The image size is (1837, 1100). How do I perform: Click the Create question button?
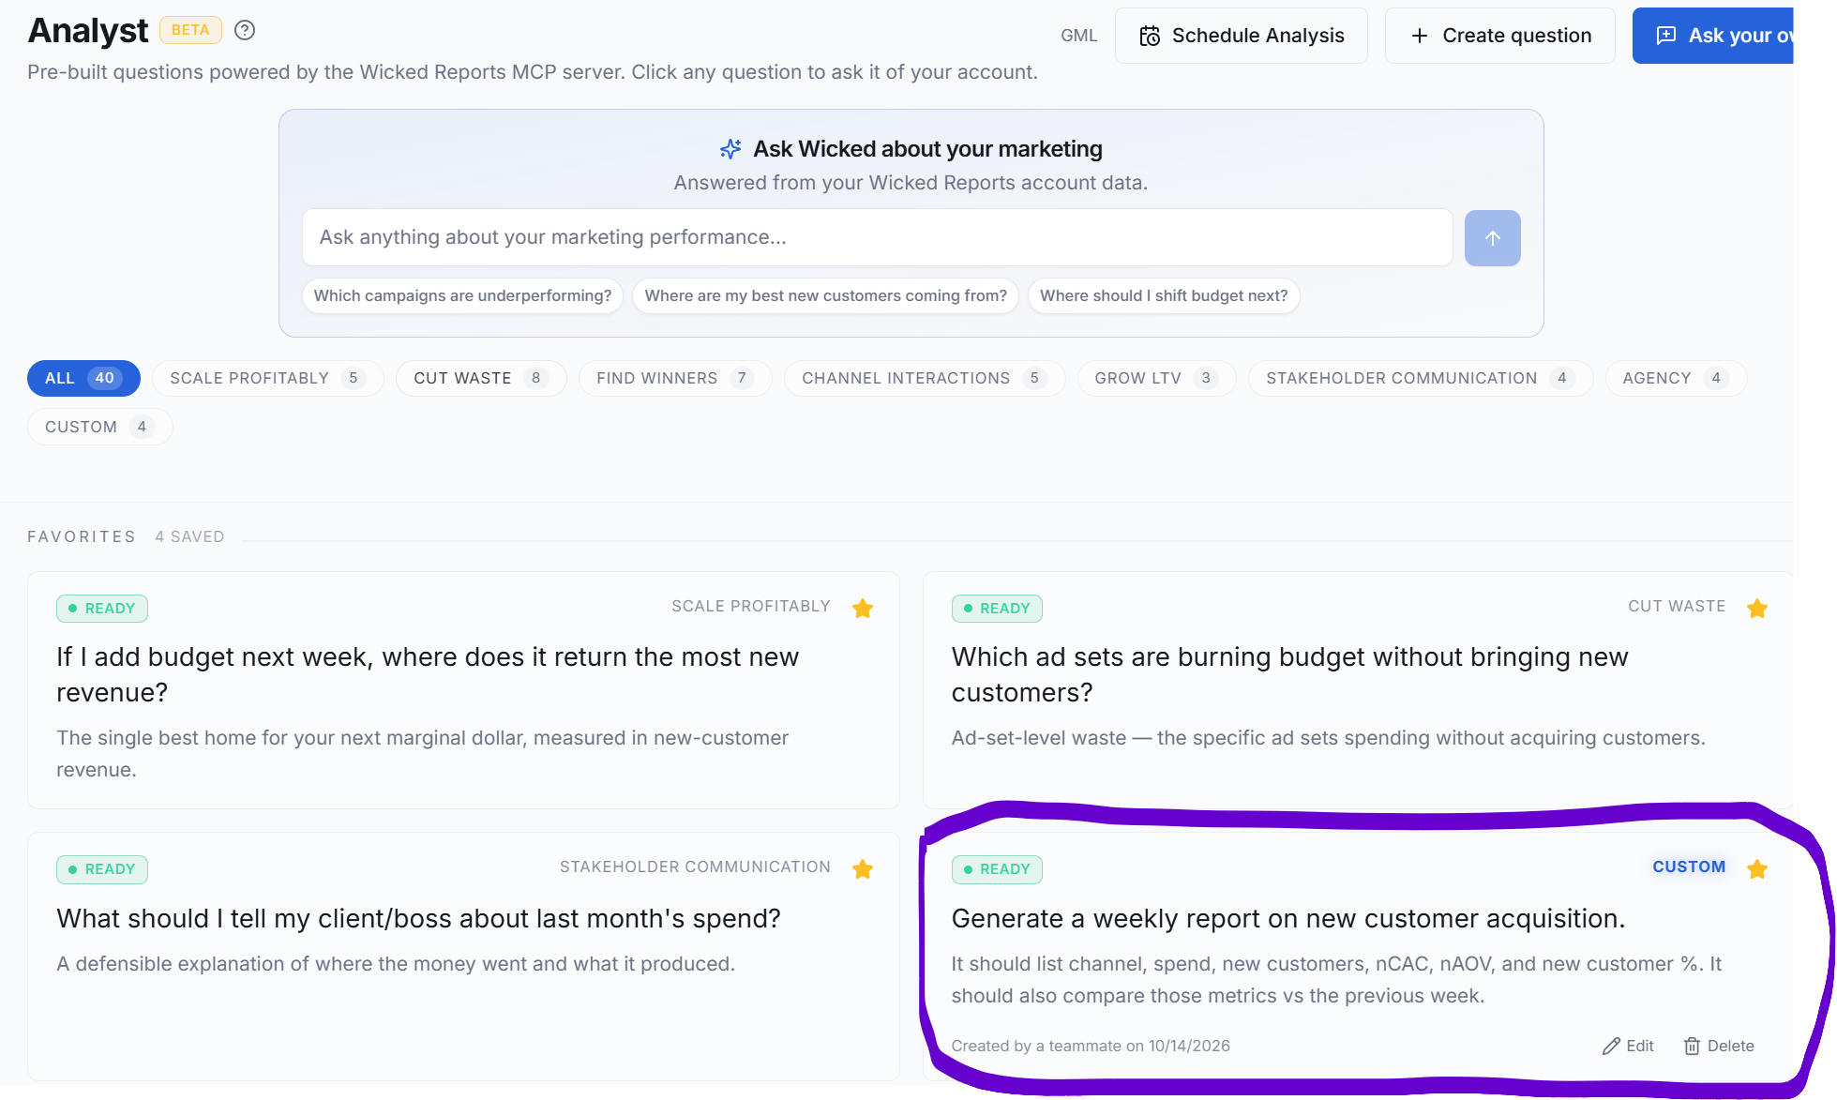click(1500, 36)
